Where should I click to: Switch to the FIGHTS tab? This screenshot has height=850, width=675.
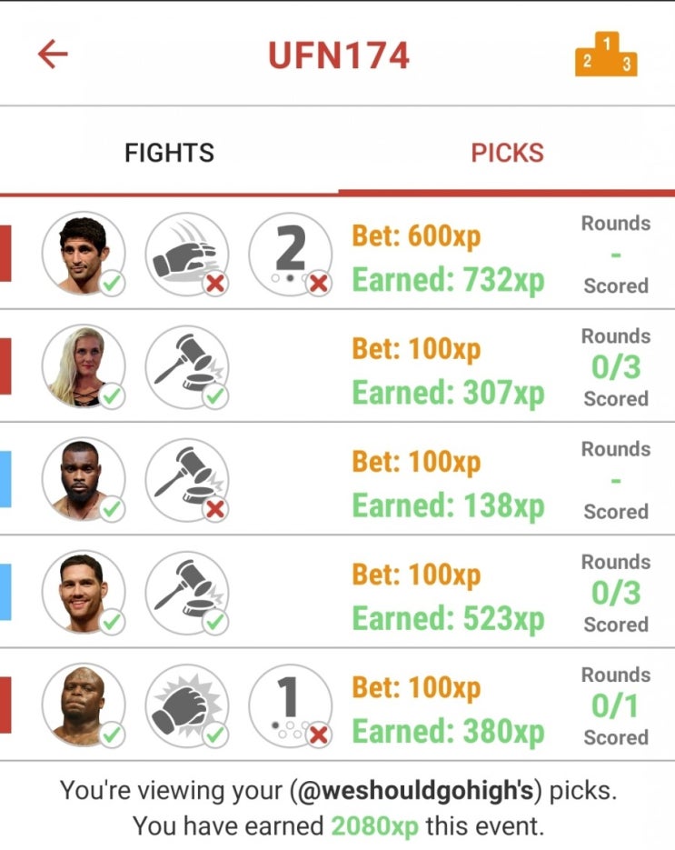169,153
